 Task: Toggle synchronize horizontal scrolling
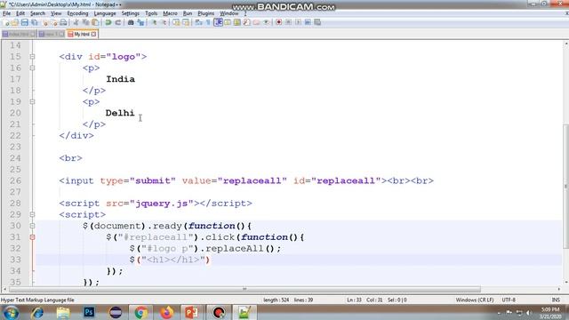186,22
